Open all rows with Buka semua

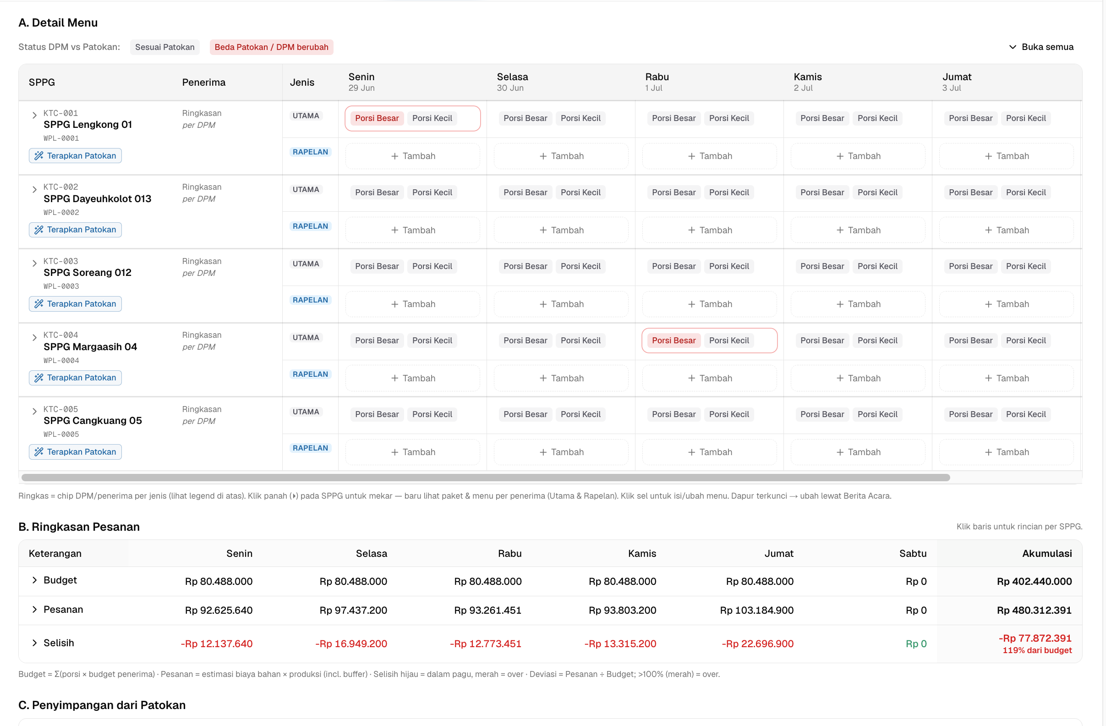[x=1041, y=47]
